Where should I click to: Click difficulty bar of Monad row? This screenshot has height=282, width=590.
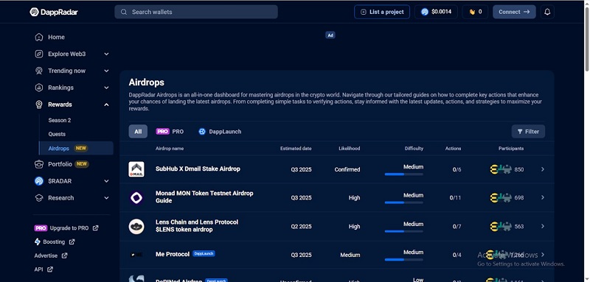click(403, 202)
